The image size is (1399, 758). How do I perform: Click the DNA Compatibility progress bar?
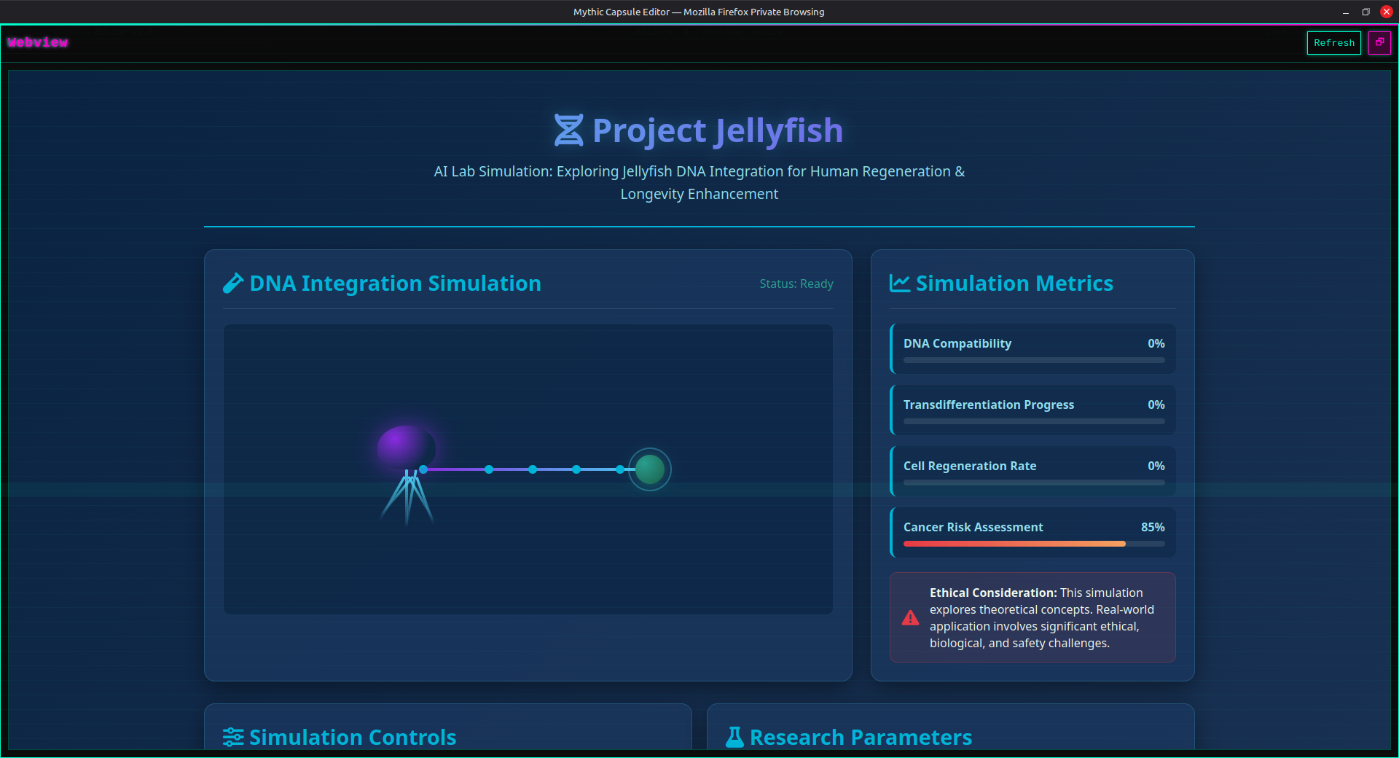point(1032,359)
